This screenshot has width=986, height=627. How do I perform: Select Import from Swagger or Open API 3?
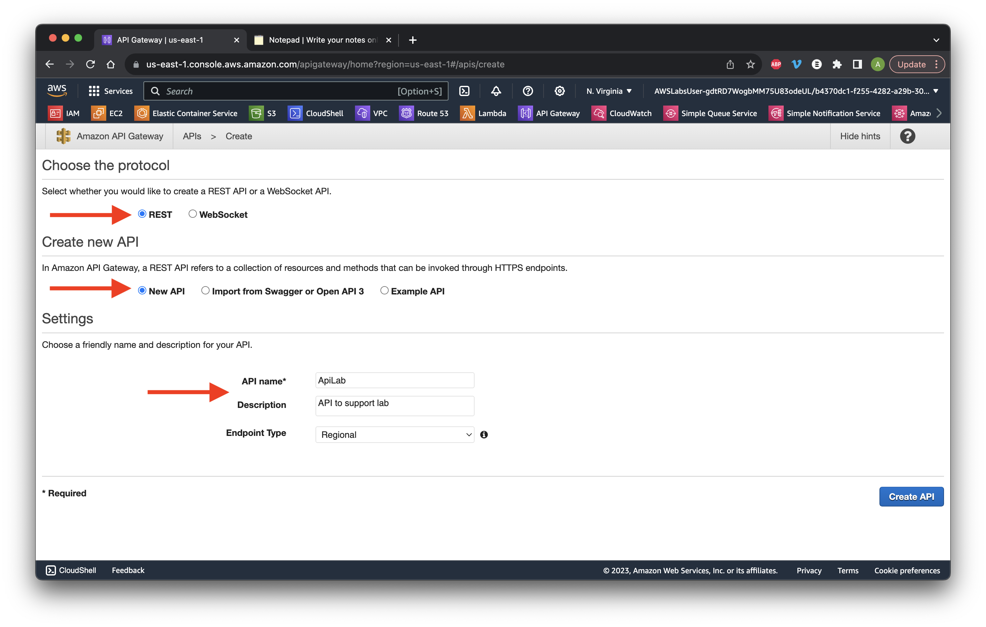click(x=205, y=290)
